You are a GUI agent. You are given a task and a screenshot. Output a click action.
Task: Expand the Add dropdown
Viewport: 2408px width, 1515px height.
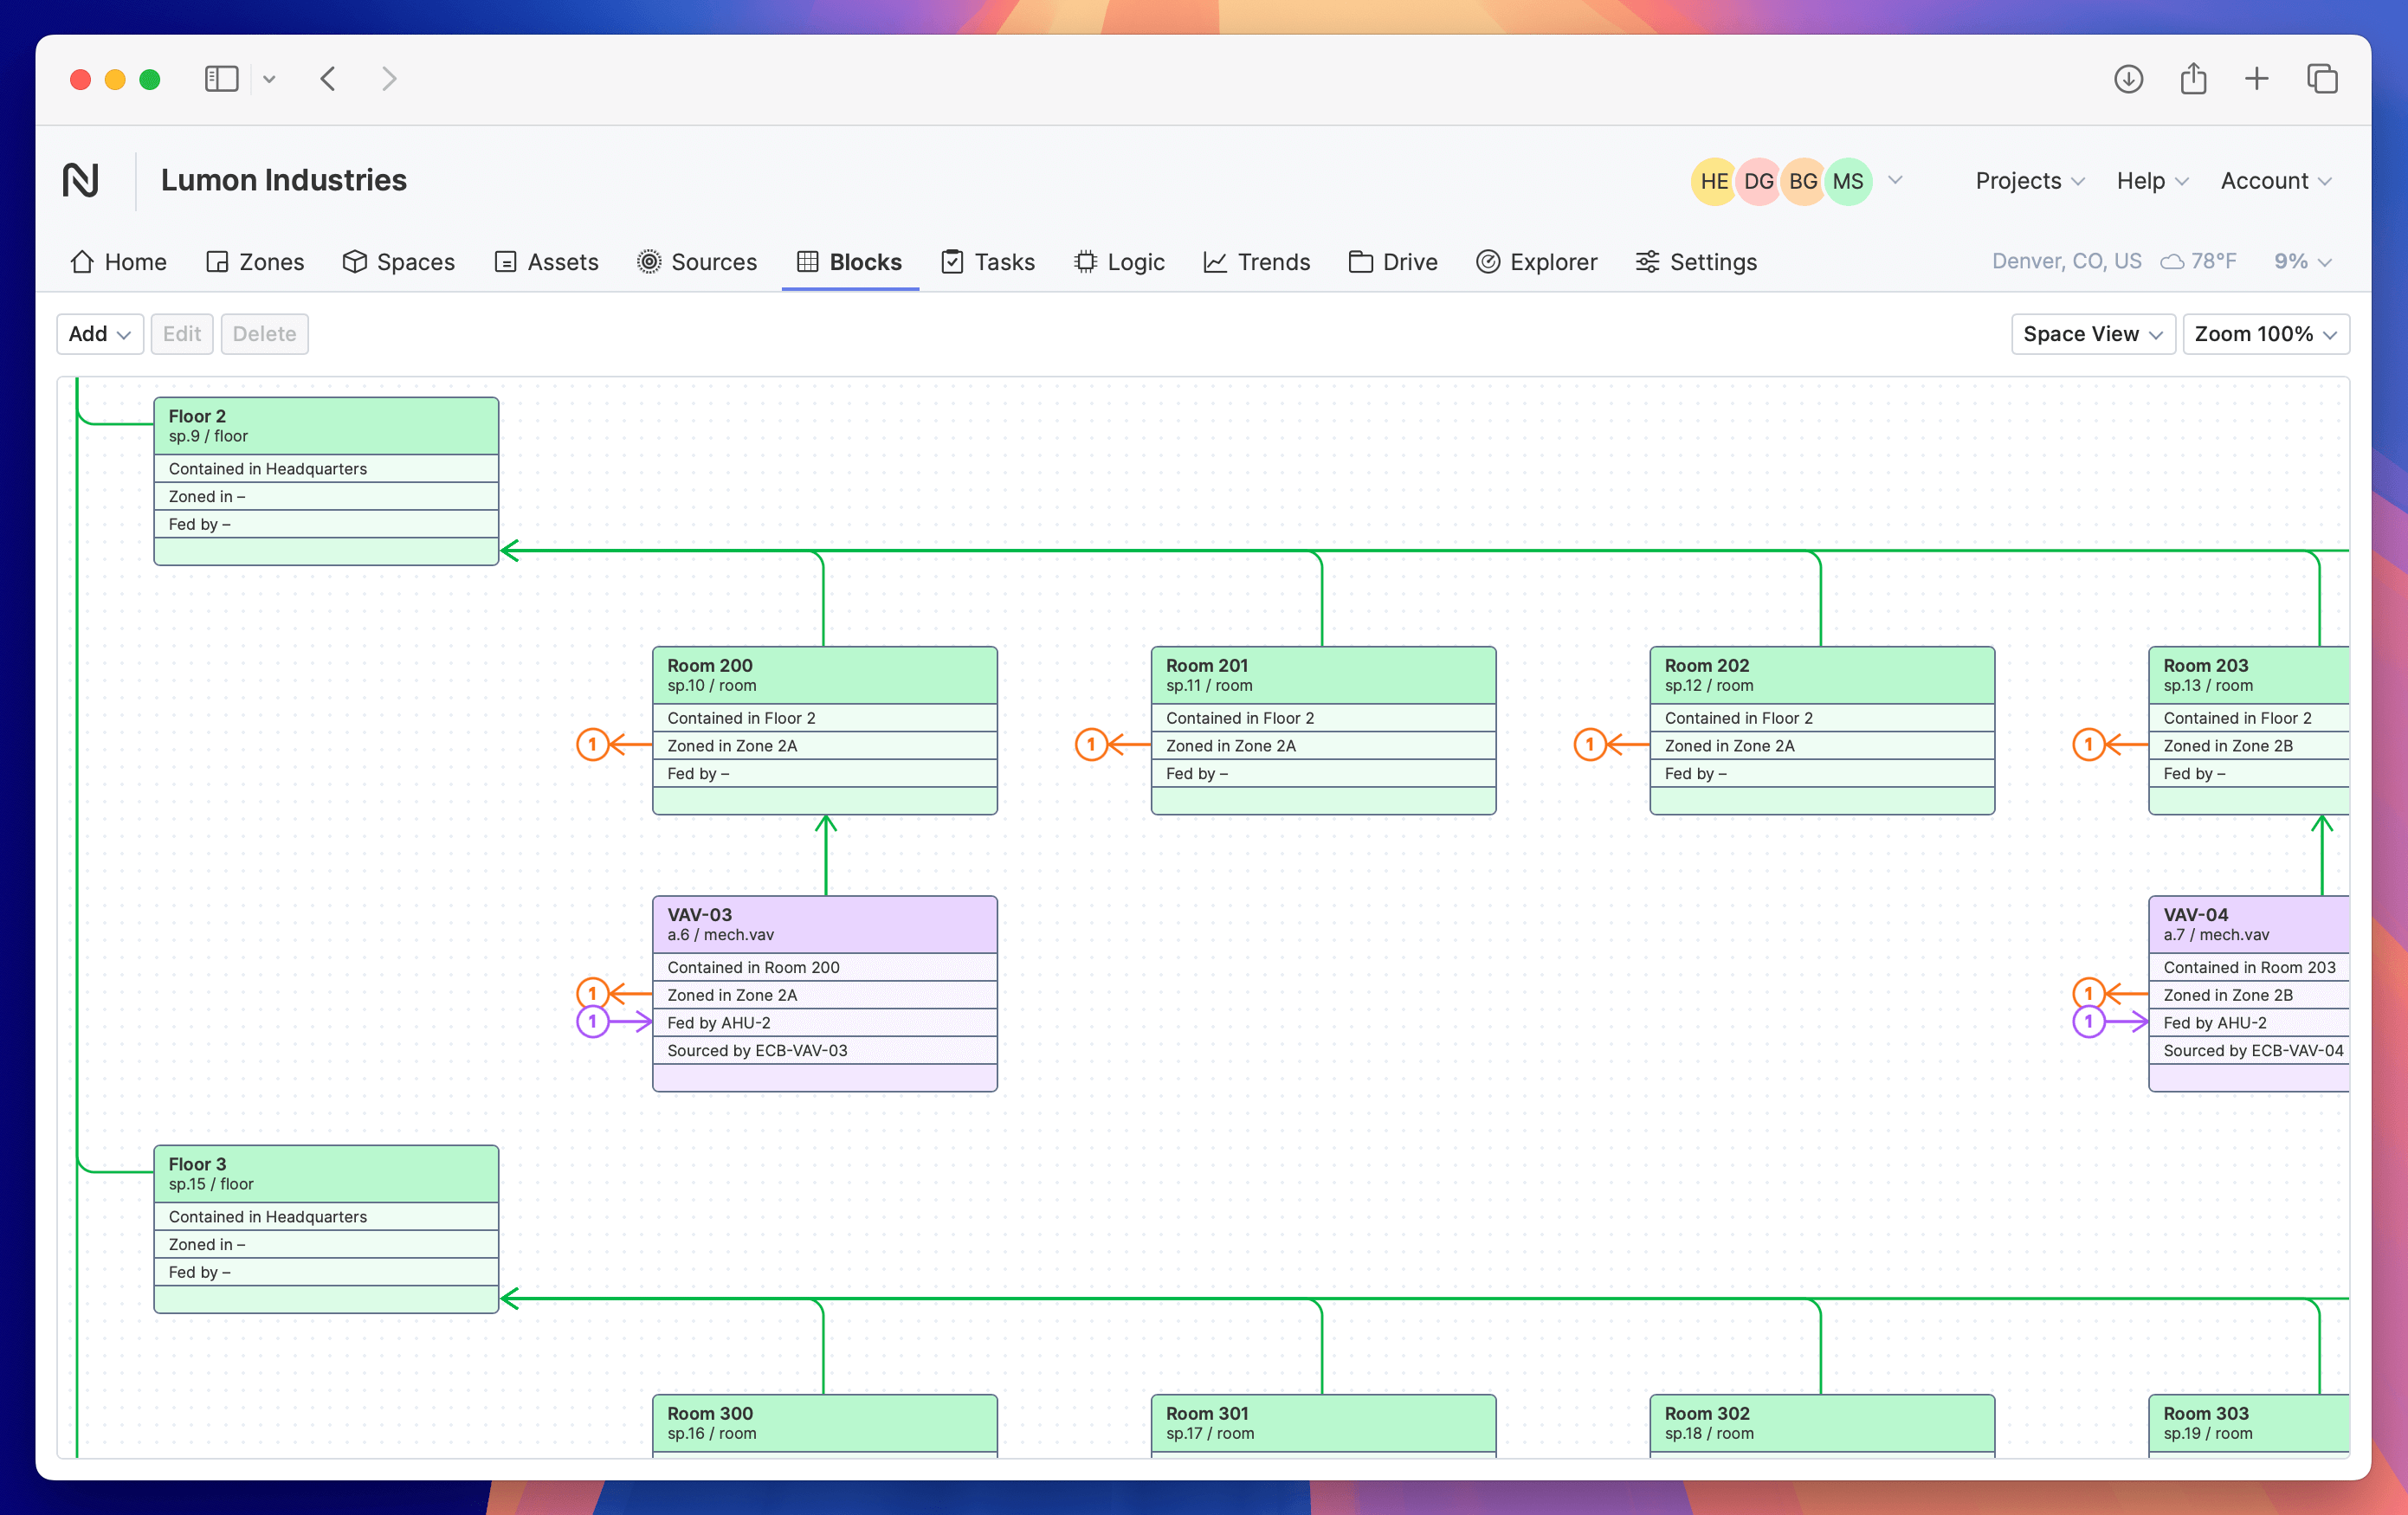click(99, 334)
